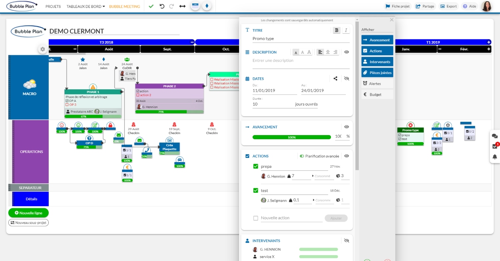Toggle bold formatting for the title

(x=337, y=30)
